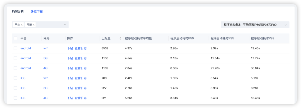Viewport: 301px width, 108px height.
Task: Open 查看日志 for the android 4G row
Action: pos(81,68)
